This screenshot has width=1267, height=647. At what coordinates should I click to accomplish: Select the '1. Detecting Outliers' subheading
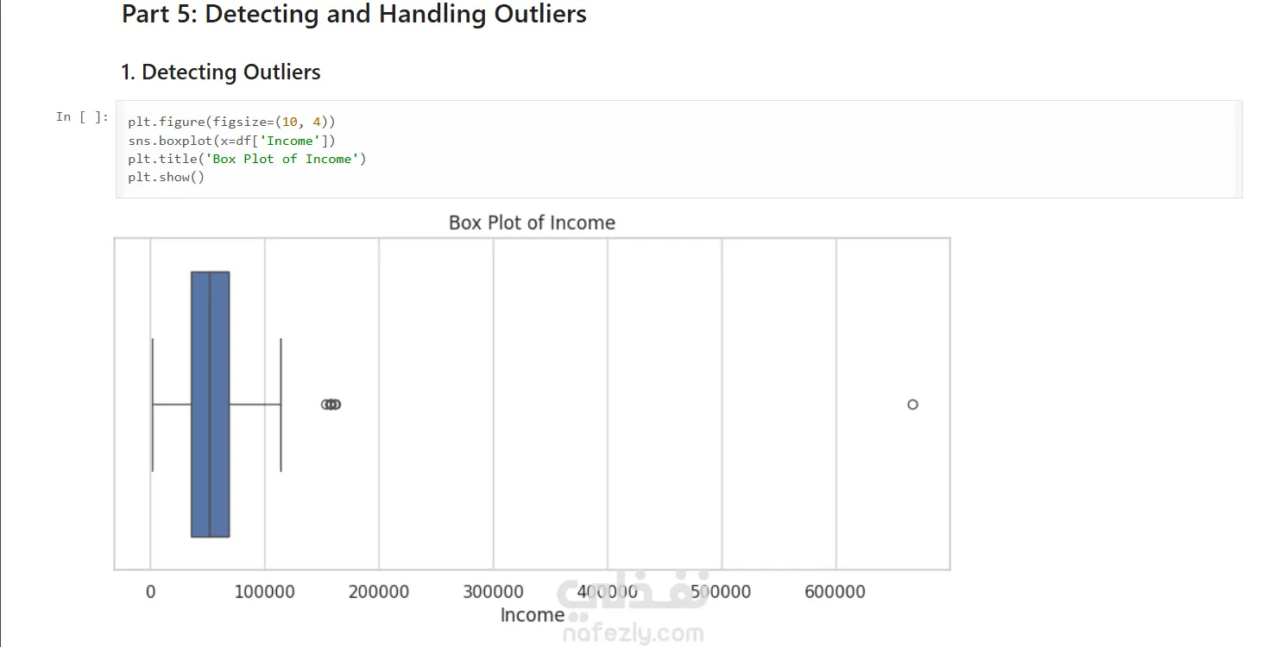pyautogui.click(x=221, y=72)
